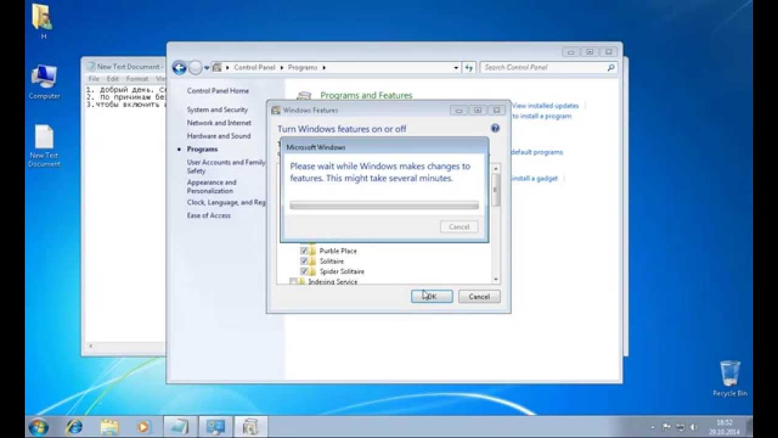Select New Text Document desktop icon

[x=44, y=146]
